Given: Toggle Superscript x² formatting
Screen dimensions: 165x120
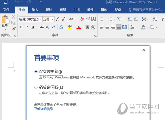Looking at the screenshot, I should click(53, 27).
